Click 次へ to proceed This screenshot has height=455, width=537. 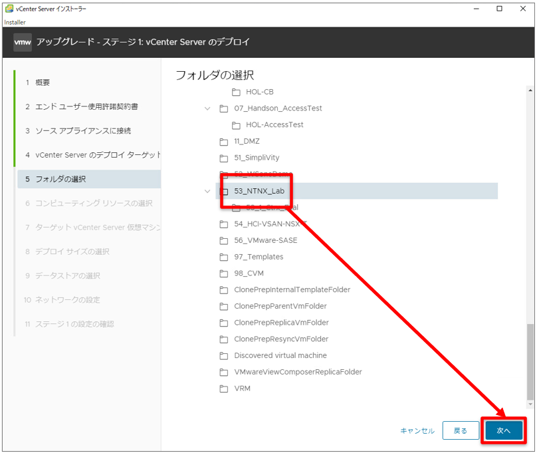(x=504, y=430)
